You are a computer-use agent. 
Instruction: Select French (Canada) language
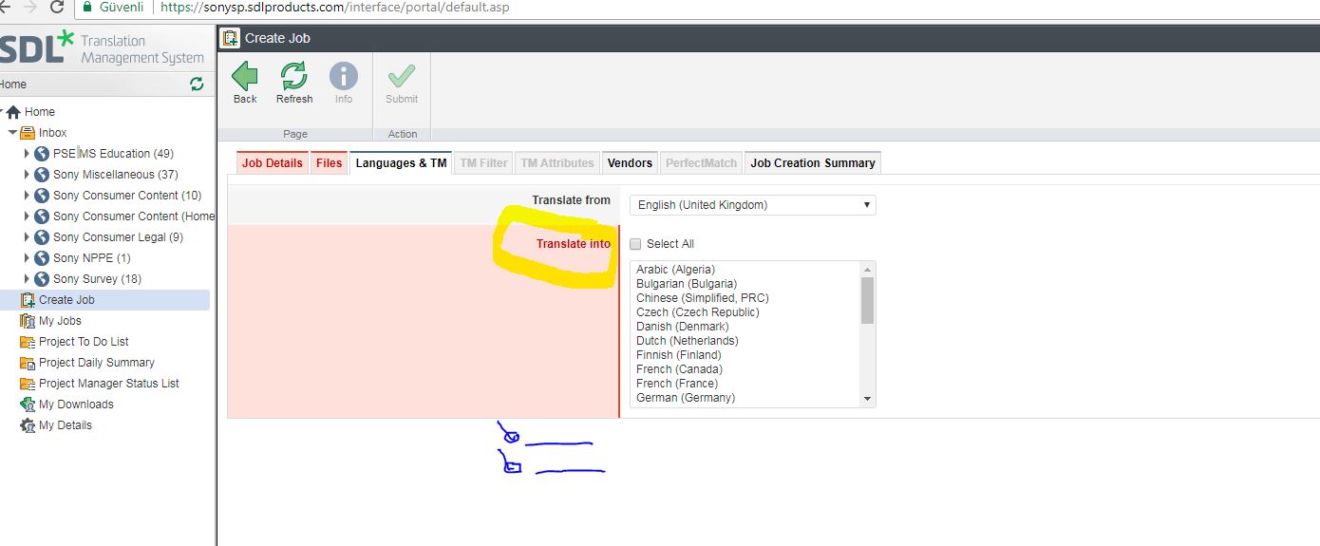[679, 369]
